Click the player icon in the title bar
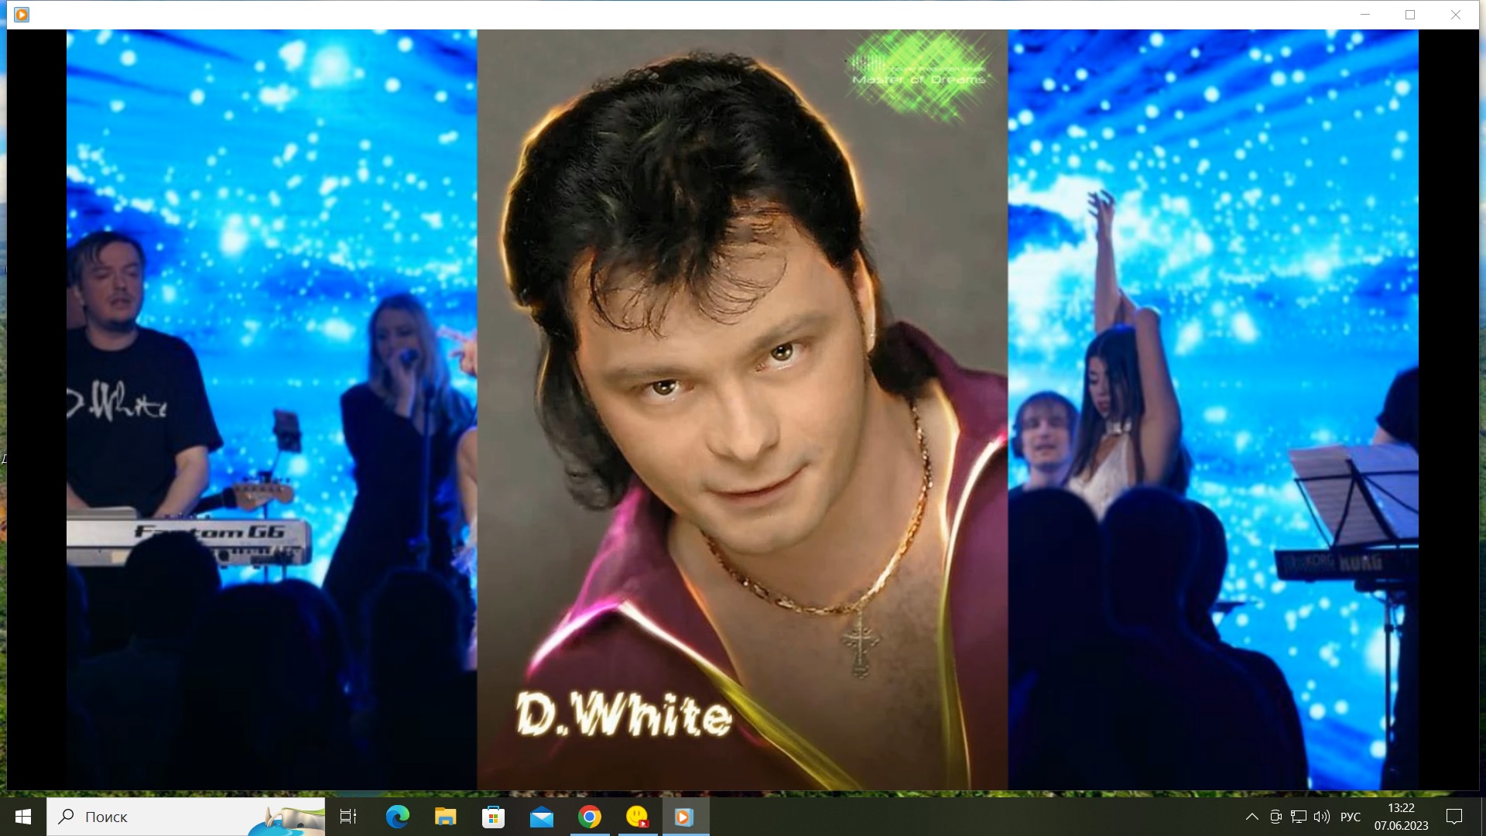1486x836 pixels. pyautogui.click(x=22, y=15)
